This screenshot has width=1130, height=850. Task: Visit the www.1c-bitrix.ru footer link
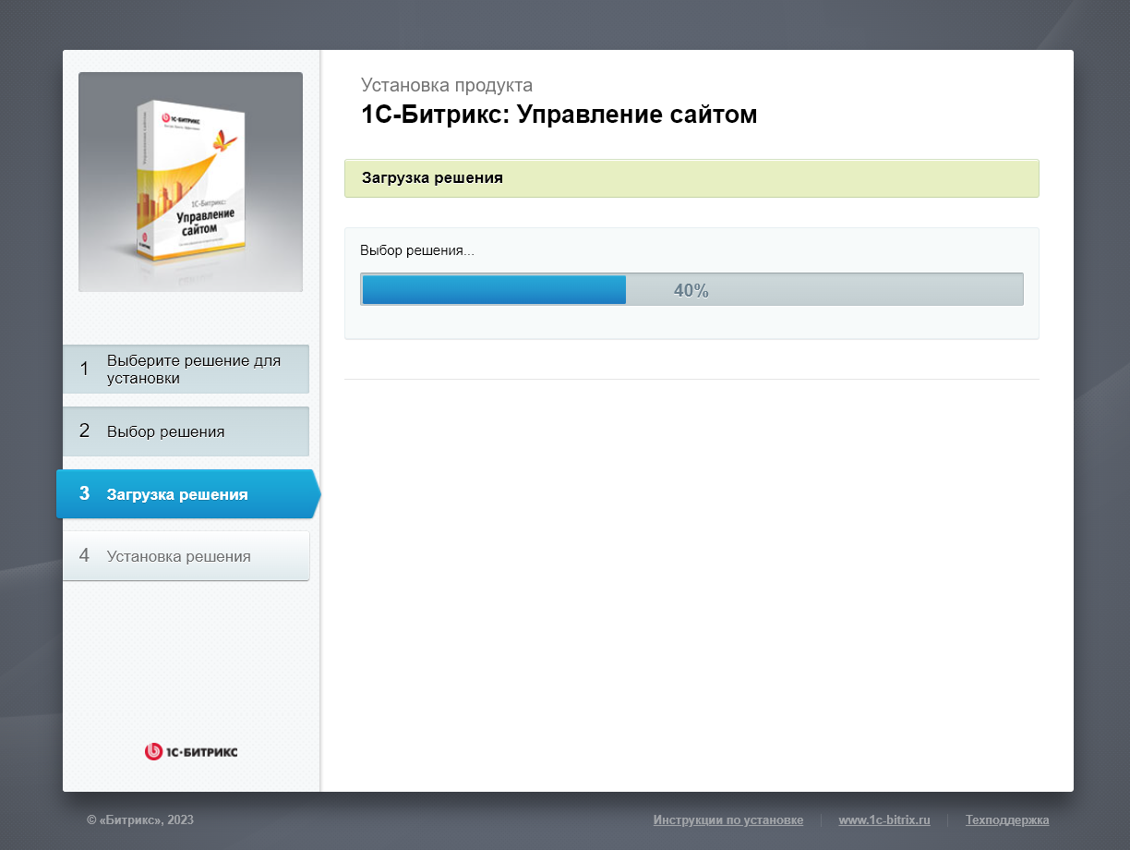(x=884, y=820)
